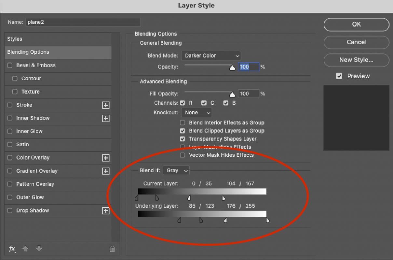Image resolution: width=393 pixels, height=260 pixels.
Task: Add Gradient Overlay using plus icon
Action: pyautogui.click(x=106, y=171)
